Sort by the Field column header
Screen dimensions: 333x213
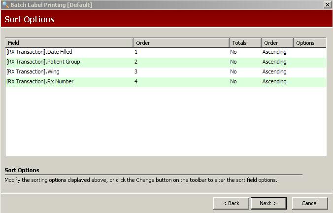point(69,43)
